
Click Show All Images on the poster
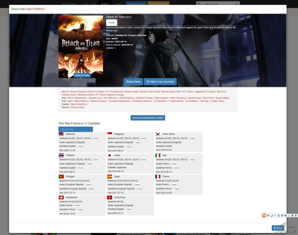pos(82,75)
